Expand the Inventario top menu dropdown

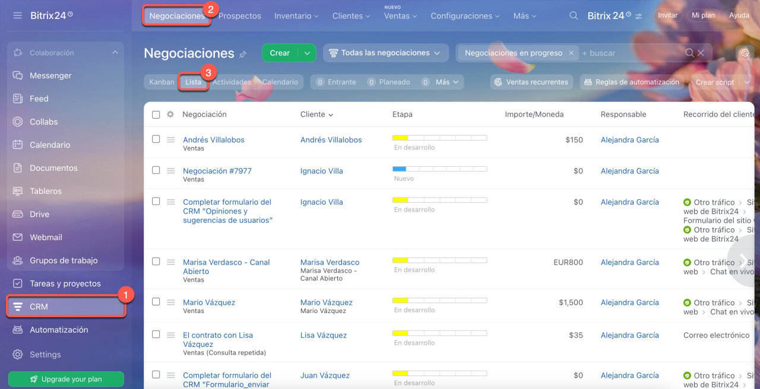point(296,16)
